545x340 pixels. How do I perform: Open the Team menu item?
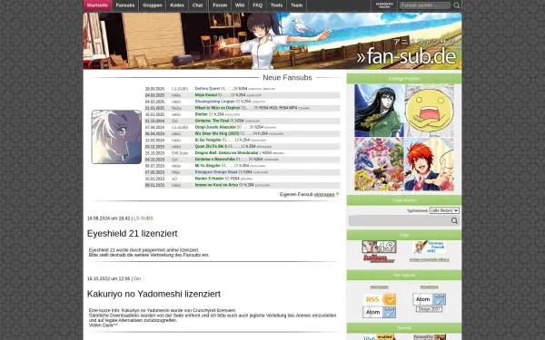[296, 5]
